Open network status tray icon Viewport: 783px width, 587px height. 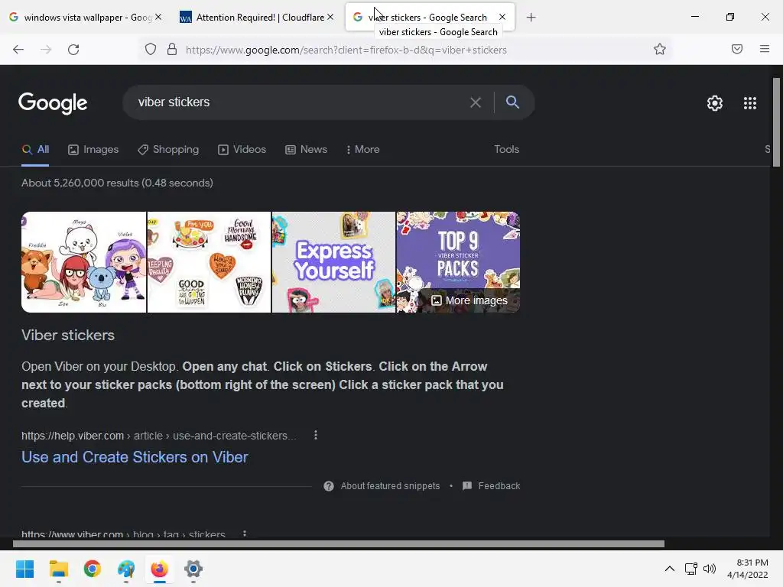pos(690,569)
